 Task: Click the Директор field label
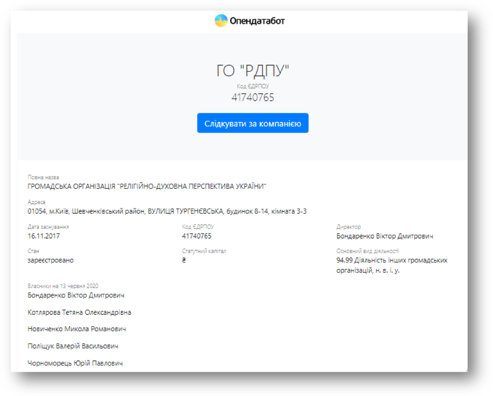coord(349,227)
